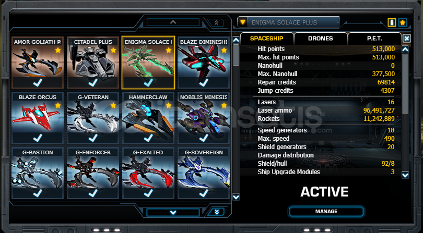Open the P.E.T. tab
Image resolution: width=423 pixels, height=233 pixels.
(x=374, y=38)
